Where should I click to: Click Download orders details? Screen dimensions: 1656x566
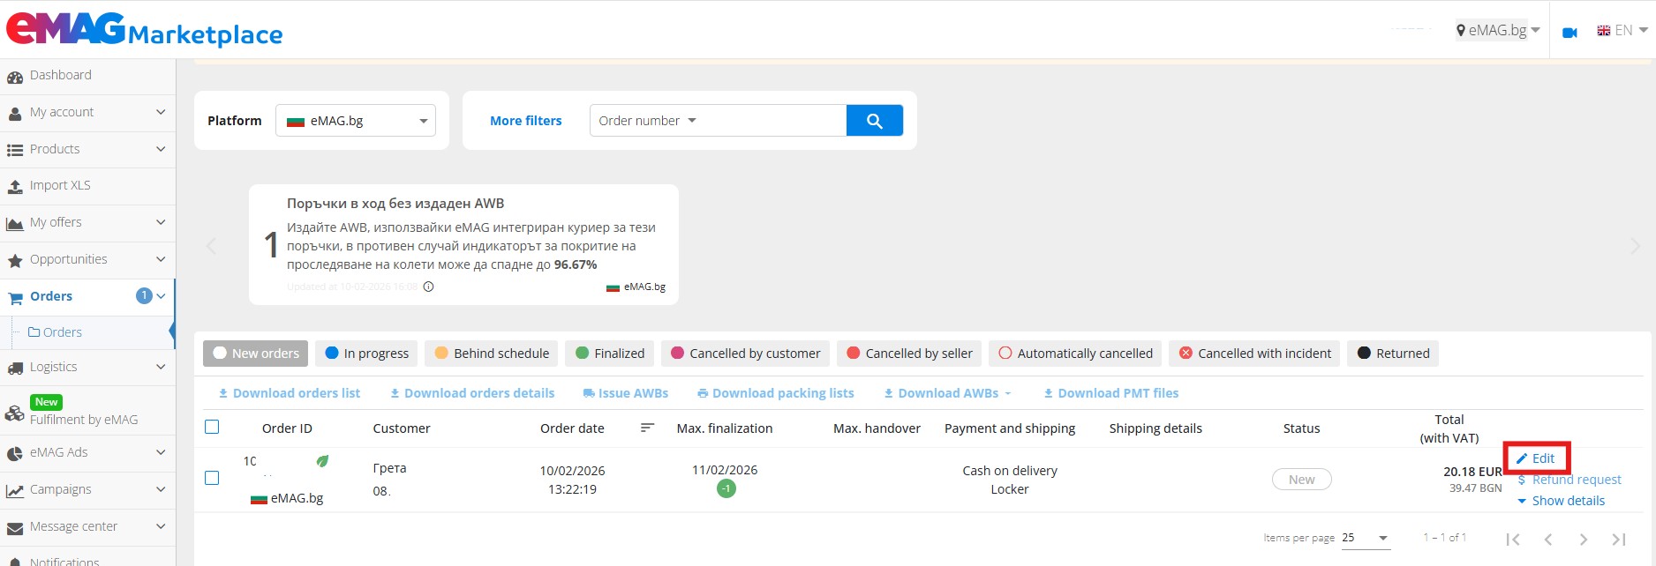472,393
